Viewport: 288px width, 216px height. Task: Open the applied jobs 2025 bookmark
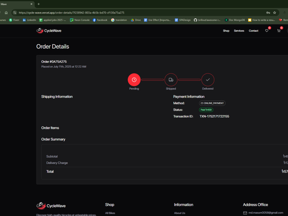coord(53,20)
